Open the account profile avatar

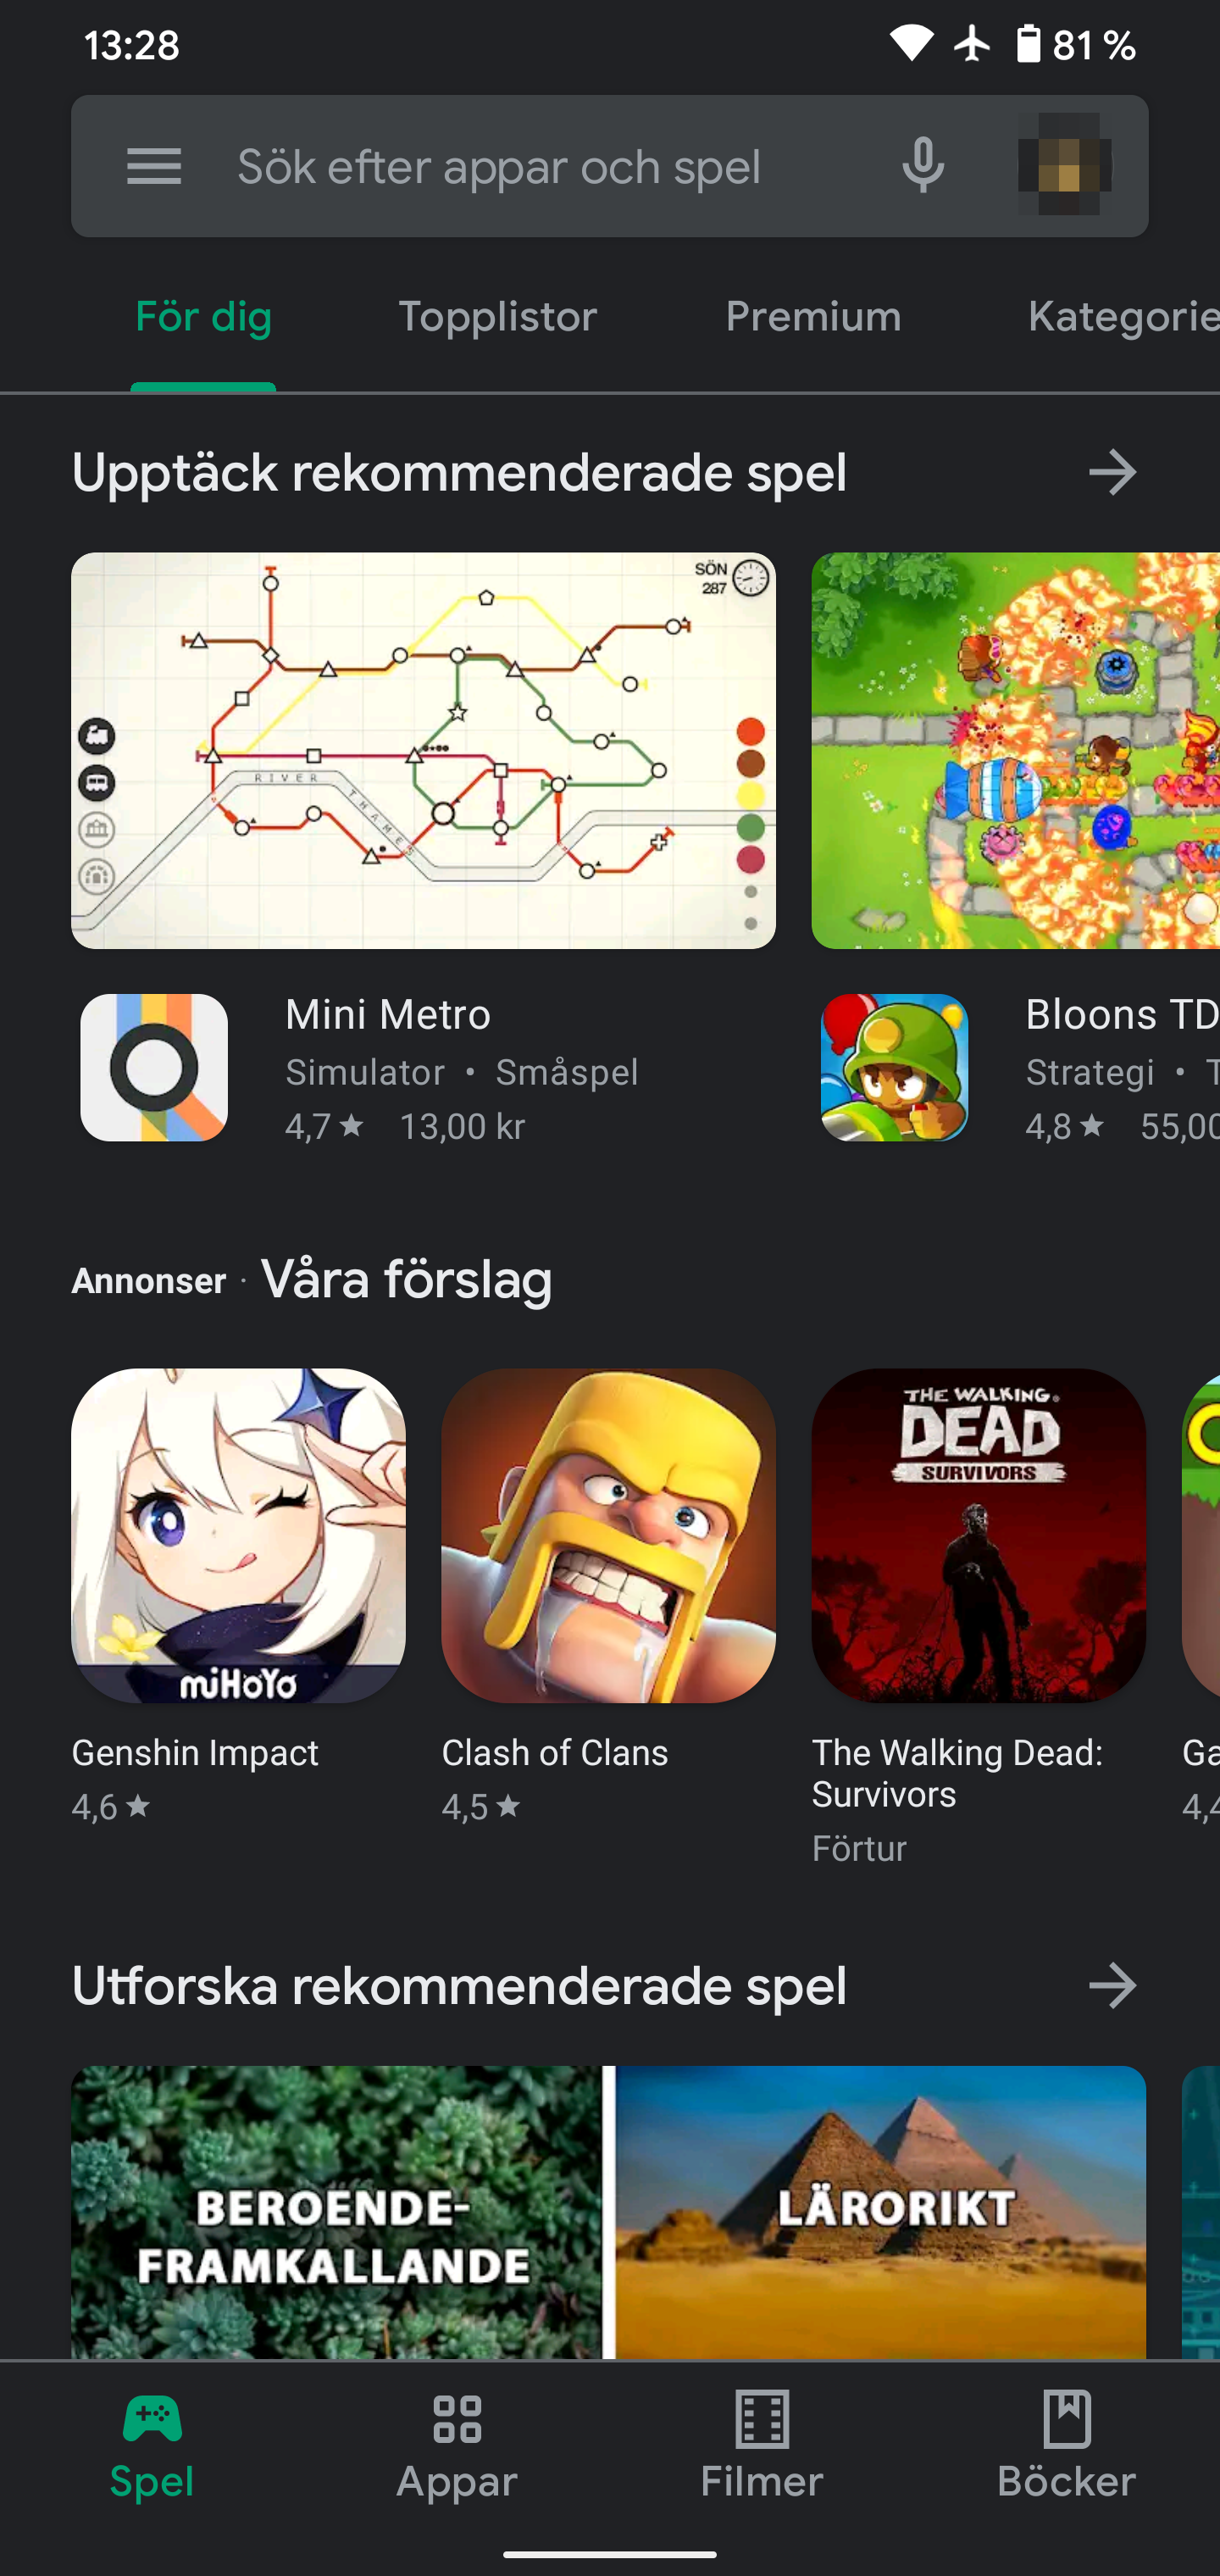(x=1064, y=166)
